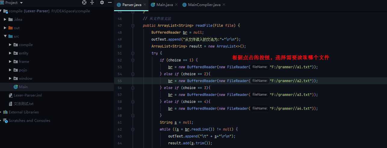This screenshot has height=148, width=387.
Task: Fold the readFile method at line 47
Action: [133, 26]
